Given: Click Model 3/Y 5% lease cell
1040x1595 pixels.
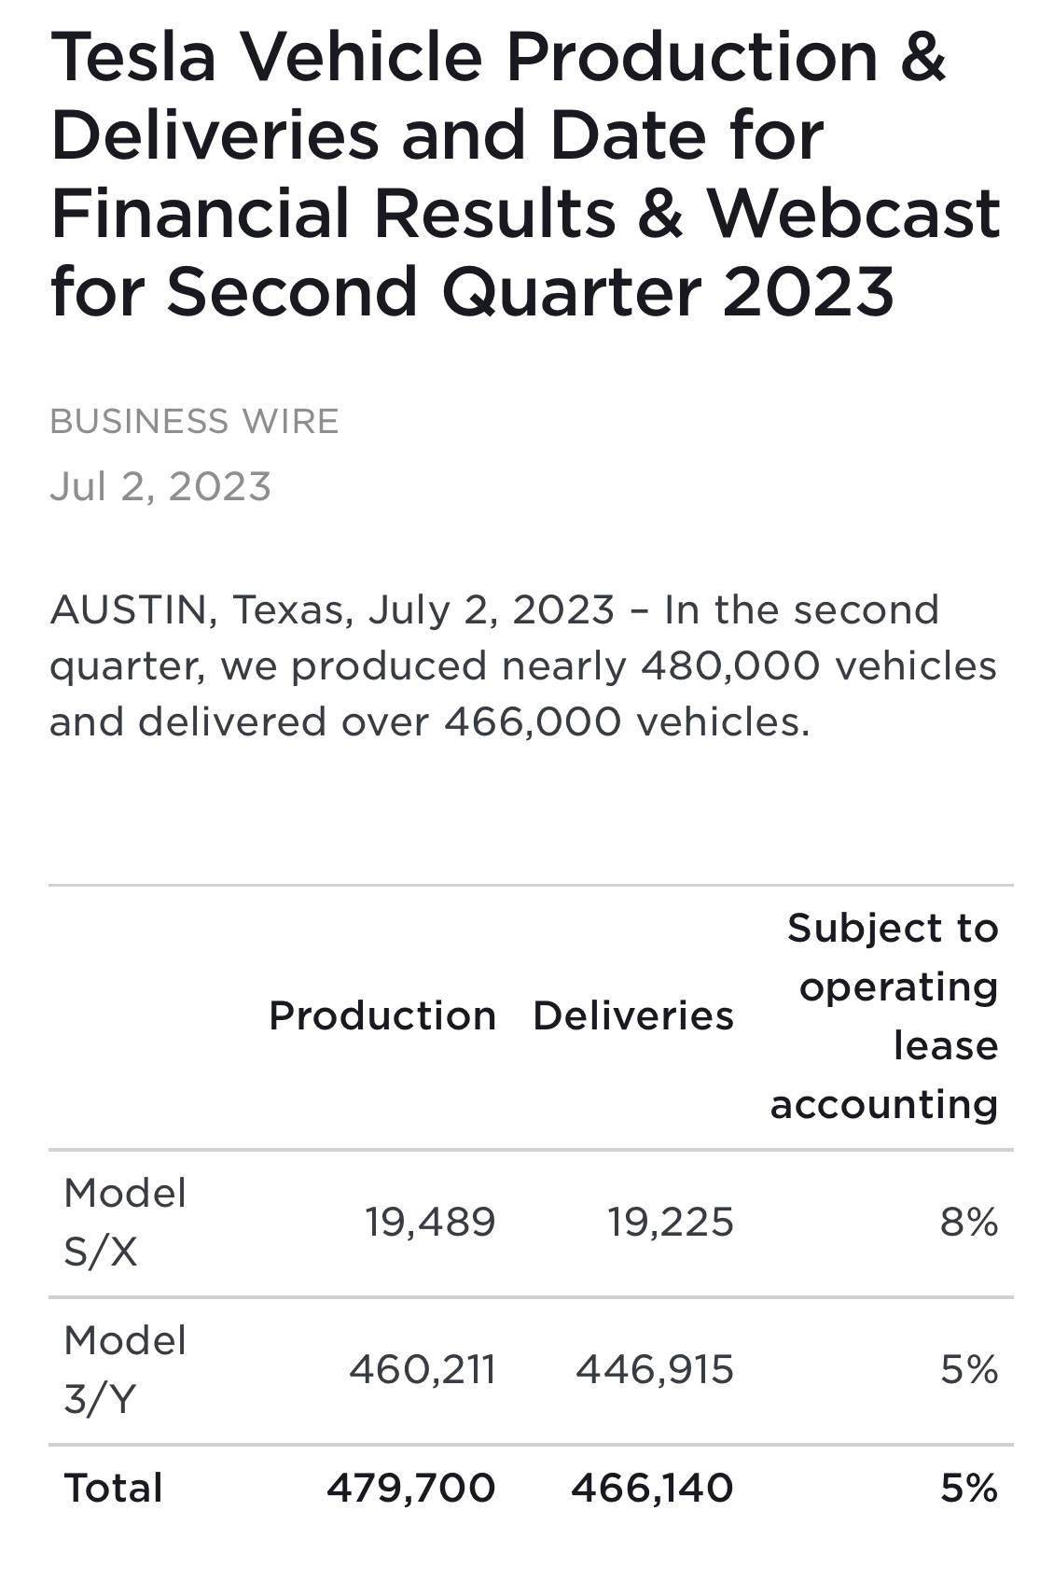Looking at the screenshot, I should pyautogui.click(x=969, y=1370).
